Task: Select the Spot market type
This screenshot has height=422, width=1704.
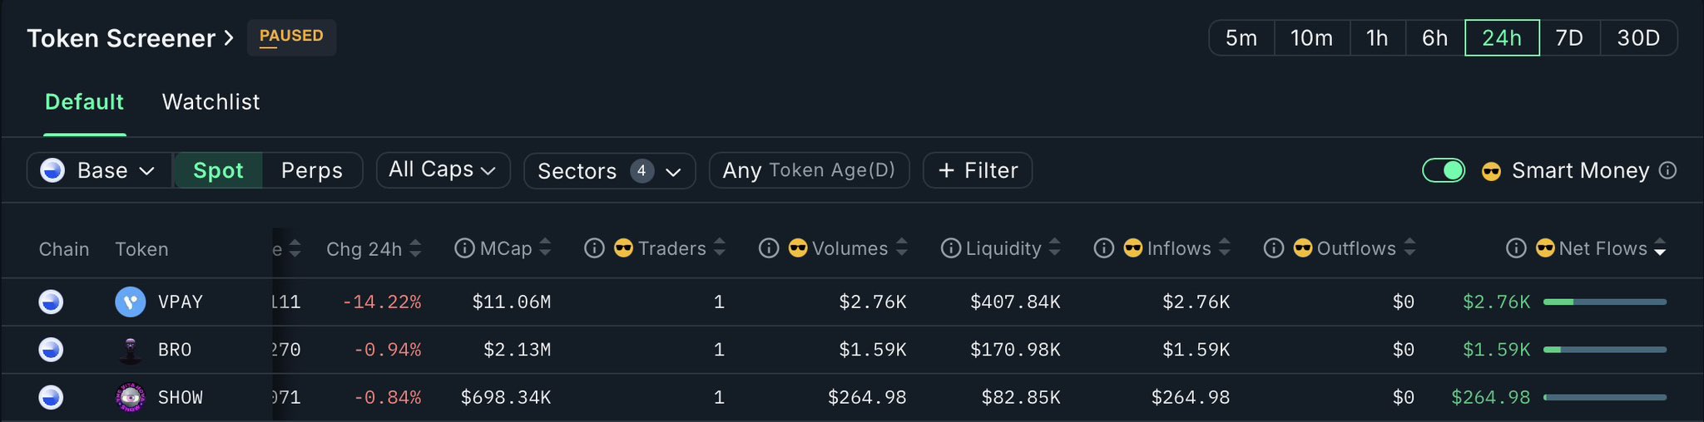Action: [x=218, y=170]
